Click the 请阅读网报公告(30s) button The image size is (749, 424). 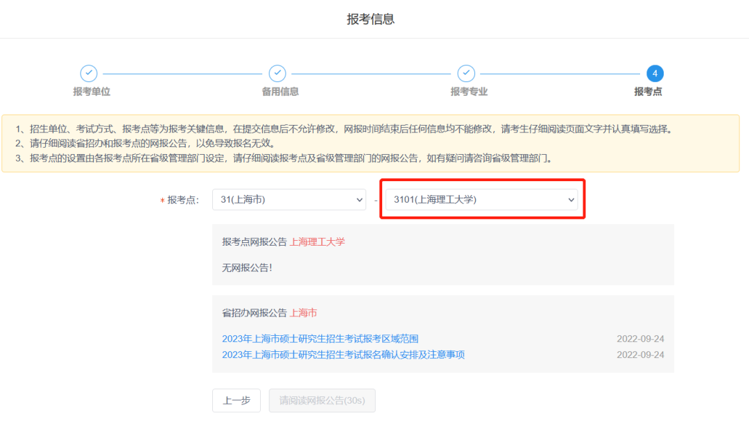pyautogui.click(x=322, y=400)
